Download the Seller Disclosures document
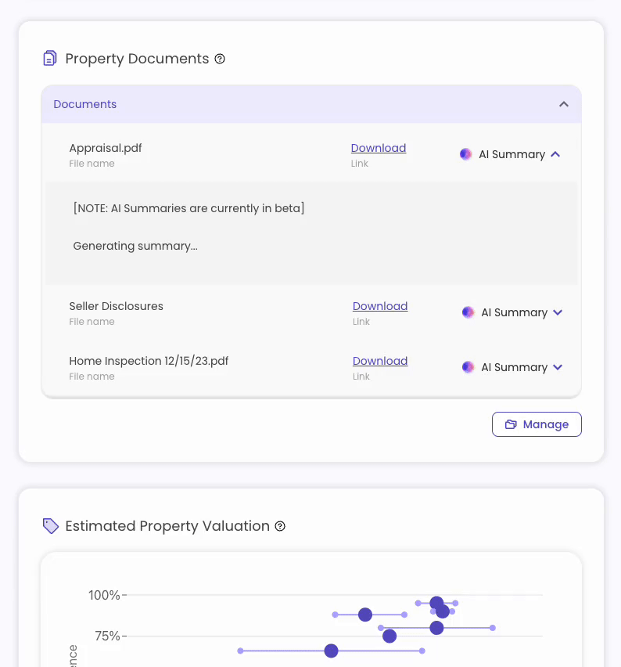The image size is (621, 667). tap(380, 306)
